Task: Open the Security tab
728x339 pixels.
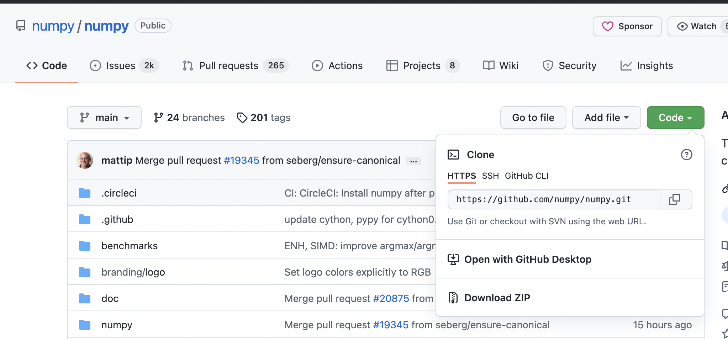Action: (570, 66)
